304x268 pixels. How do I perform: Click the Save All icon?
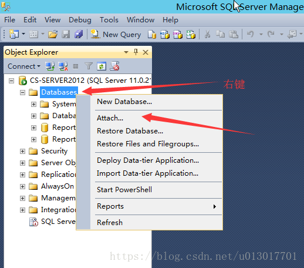pos(79,34)
